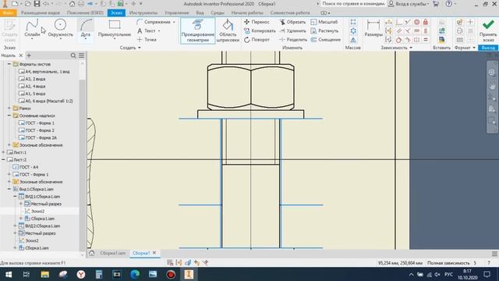This screenshot has width=499, height=281.
Task: Select the Удлинить extend tool
Action: click(292, 31)
